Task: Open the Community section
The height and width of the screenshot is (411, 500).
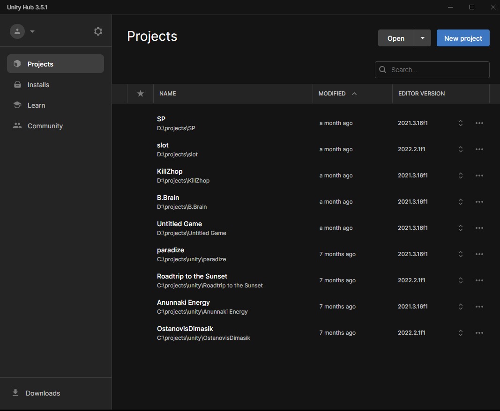Action: pos(55,126)
